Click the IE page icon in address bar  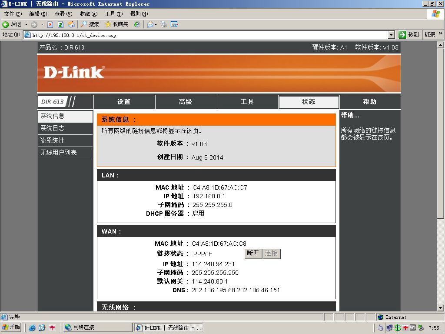[x=27, y=35]
